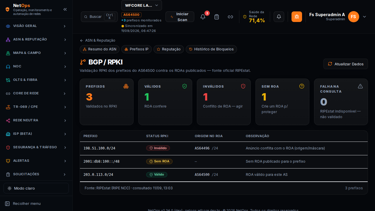Image resolution: width=375 pixels, height=211 pixels.
Task: Click the FS user avatar
Action: pos(354,17)
